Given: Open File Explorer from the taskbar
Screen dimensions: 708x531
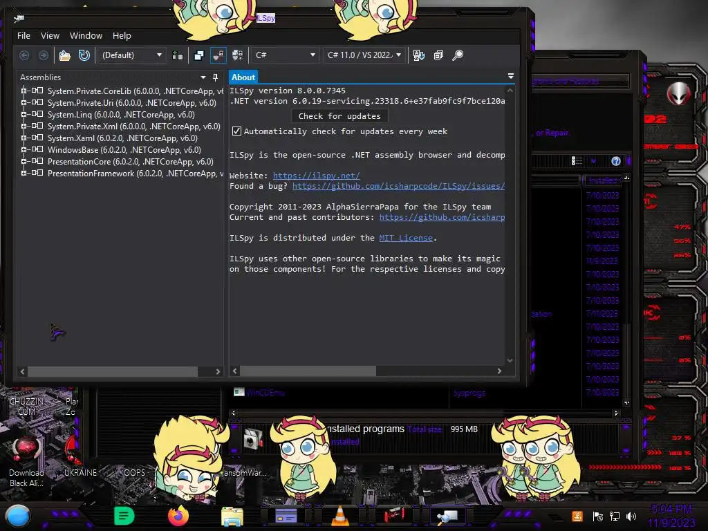Looking at the screenshot, I should [232, 516].
